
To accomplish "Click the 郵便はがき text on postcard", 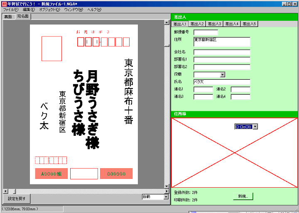I will 93,32.
